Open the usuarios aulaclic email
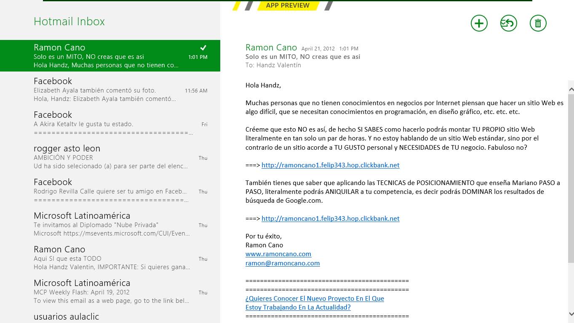 tap(110, 316)
